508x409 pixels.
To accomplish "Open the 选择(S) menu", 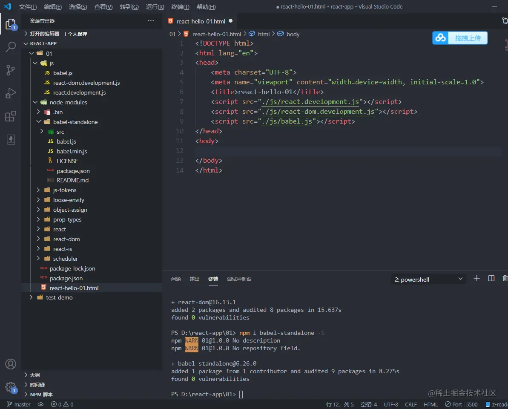I will tap(78, 7).
